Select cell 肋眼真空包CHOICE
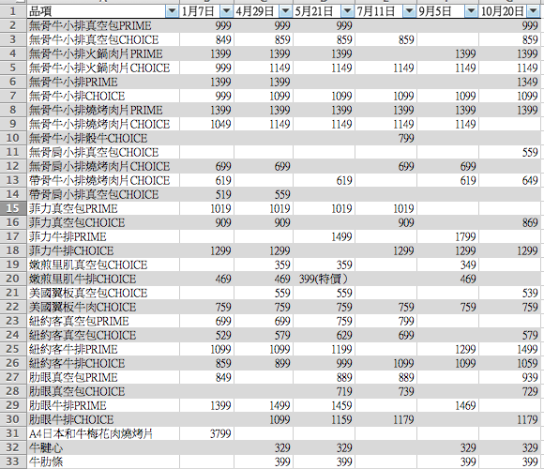This screenshot has height=469, width=544. [x=103, y=391]
